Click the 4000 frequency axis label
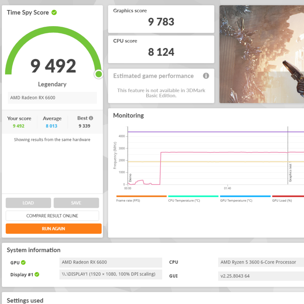Viewport: 304px width, 304px height. point(122,136)
